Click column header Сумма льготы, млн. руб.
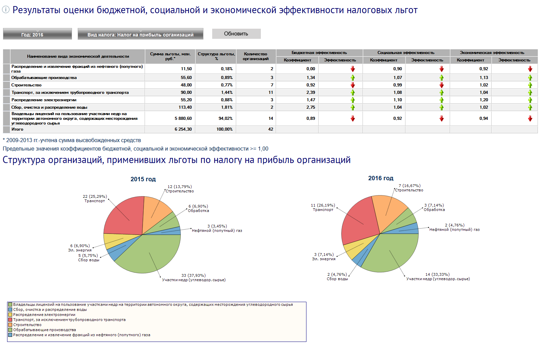Screen dimensions: 546x349 point(170,56)
